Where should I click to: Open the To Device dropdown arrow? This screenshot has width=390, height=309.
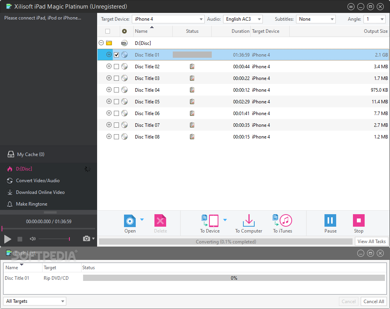[225, 220]
